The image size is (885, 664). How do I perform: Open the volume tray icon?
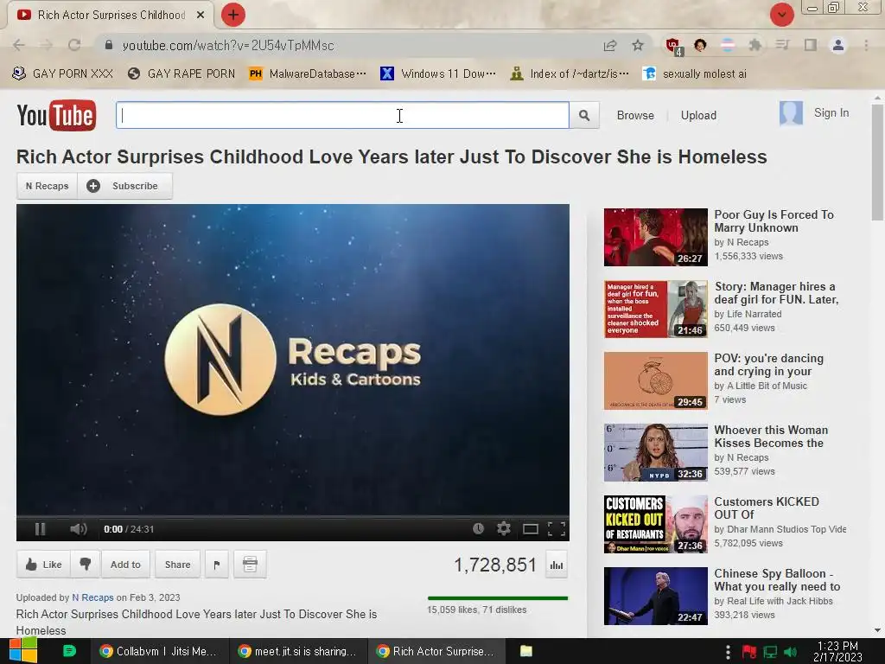click(790, 652)
